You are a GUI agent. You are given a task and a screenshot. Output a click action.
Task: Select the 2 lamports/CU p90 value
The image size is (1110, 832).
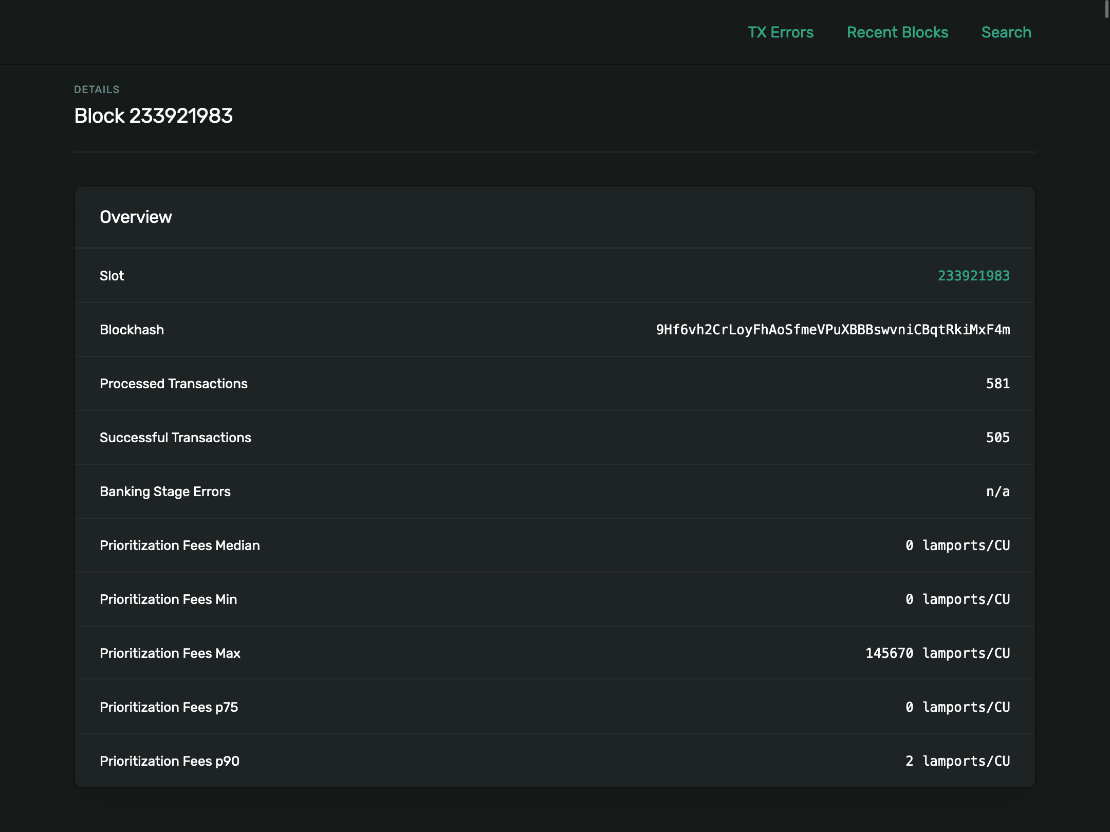tap(958, 761)
